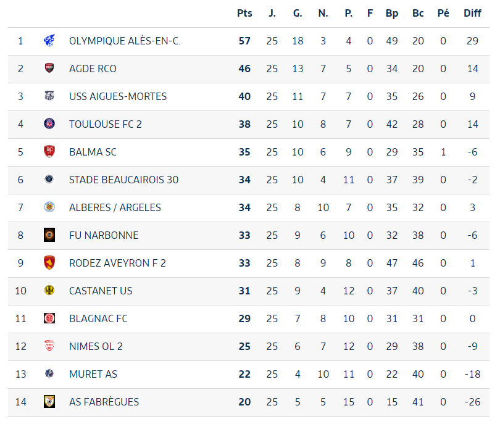The height and width of the screenshot is (424, 500).
Task: Click the Stade Beaucairois 30 logo
Action: [x=49, y=180]
